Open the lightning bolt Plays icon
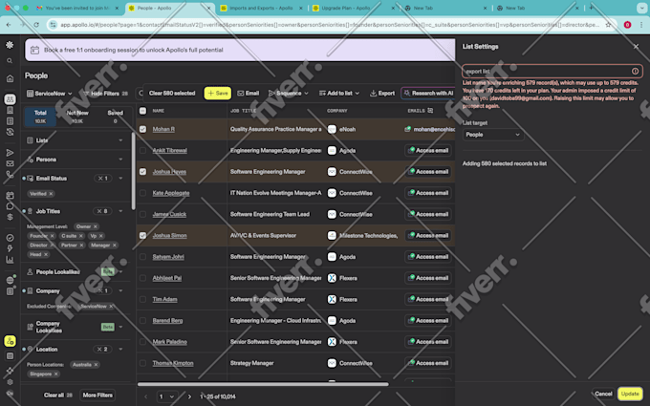This screenshot has width=650, height=406. [x=10, y=248]
